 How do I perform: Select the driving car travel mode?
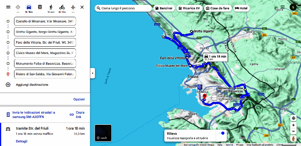coord(29,7)
